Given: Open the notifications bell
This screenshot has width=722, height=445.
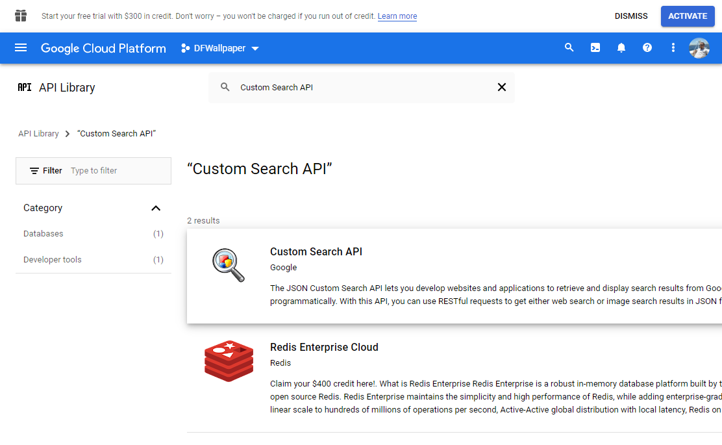Looking at the screenshot, I should 621,47.
